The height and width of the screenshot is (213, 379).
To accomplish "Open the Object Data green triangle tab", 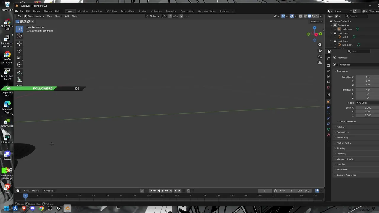I will [328, 129].
